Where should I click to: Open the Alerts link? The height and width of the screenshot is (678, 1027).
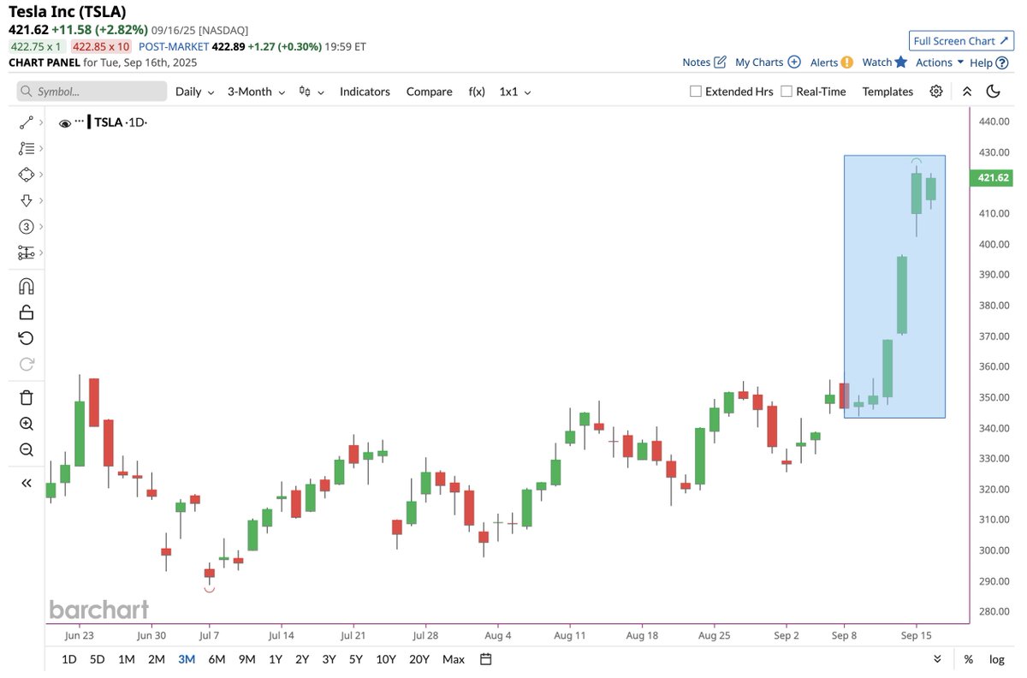click(x=824, y=62)
